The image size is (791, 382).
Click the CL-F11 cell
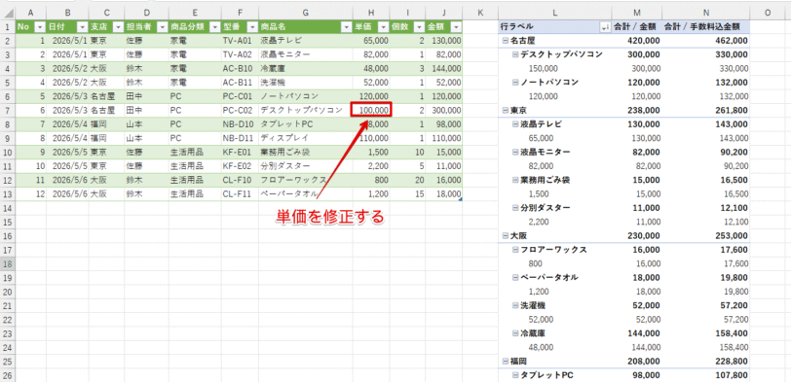point(240,193)
